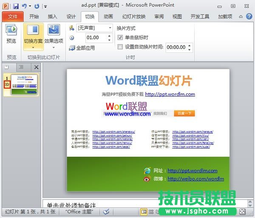Click the Redo icon in quick access toolbar

(37, 6)
